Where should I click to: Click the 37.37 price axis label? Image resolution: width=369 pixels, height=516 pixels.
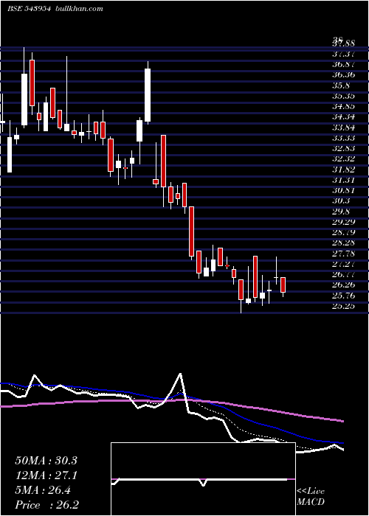(x=343, y=54)
